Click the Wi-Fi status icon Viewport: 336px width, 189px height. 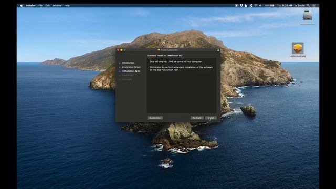point(256,6)
